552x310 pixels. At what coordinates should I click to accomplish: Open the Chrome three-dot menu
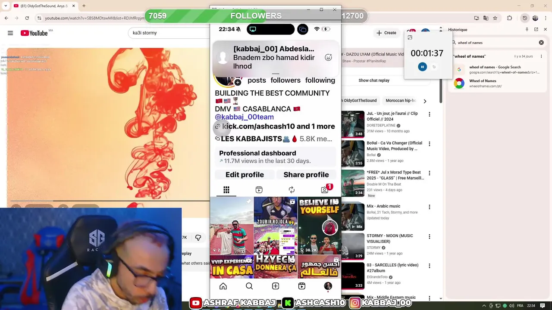546,18
